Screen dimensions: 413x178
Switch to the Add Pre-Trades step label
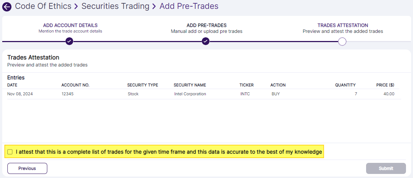[x=206, y=25]
